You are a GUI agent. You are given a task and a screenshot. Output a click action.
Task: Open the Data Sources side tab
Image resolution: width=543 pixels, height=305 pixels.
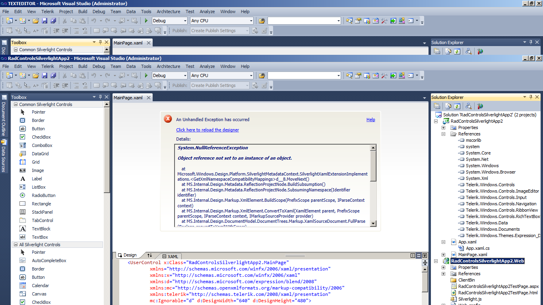(x=4, y=155)
